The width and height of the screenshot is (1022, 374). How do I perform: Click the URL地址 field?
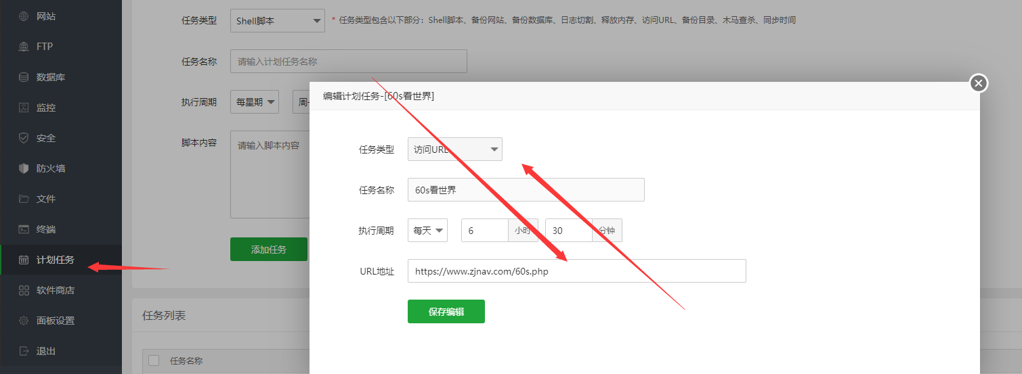577,271
